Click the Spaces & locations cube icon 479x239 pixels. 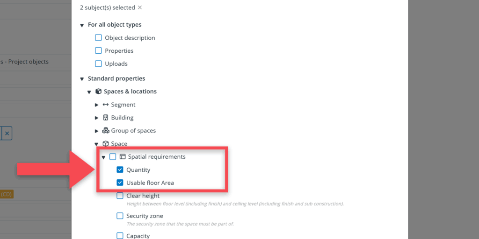pos(98,91)
